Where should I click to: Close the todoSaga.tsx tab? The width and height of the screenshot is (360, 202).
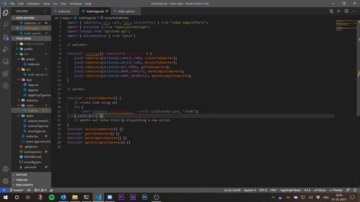[x=107, y=11]
